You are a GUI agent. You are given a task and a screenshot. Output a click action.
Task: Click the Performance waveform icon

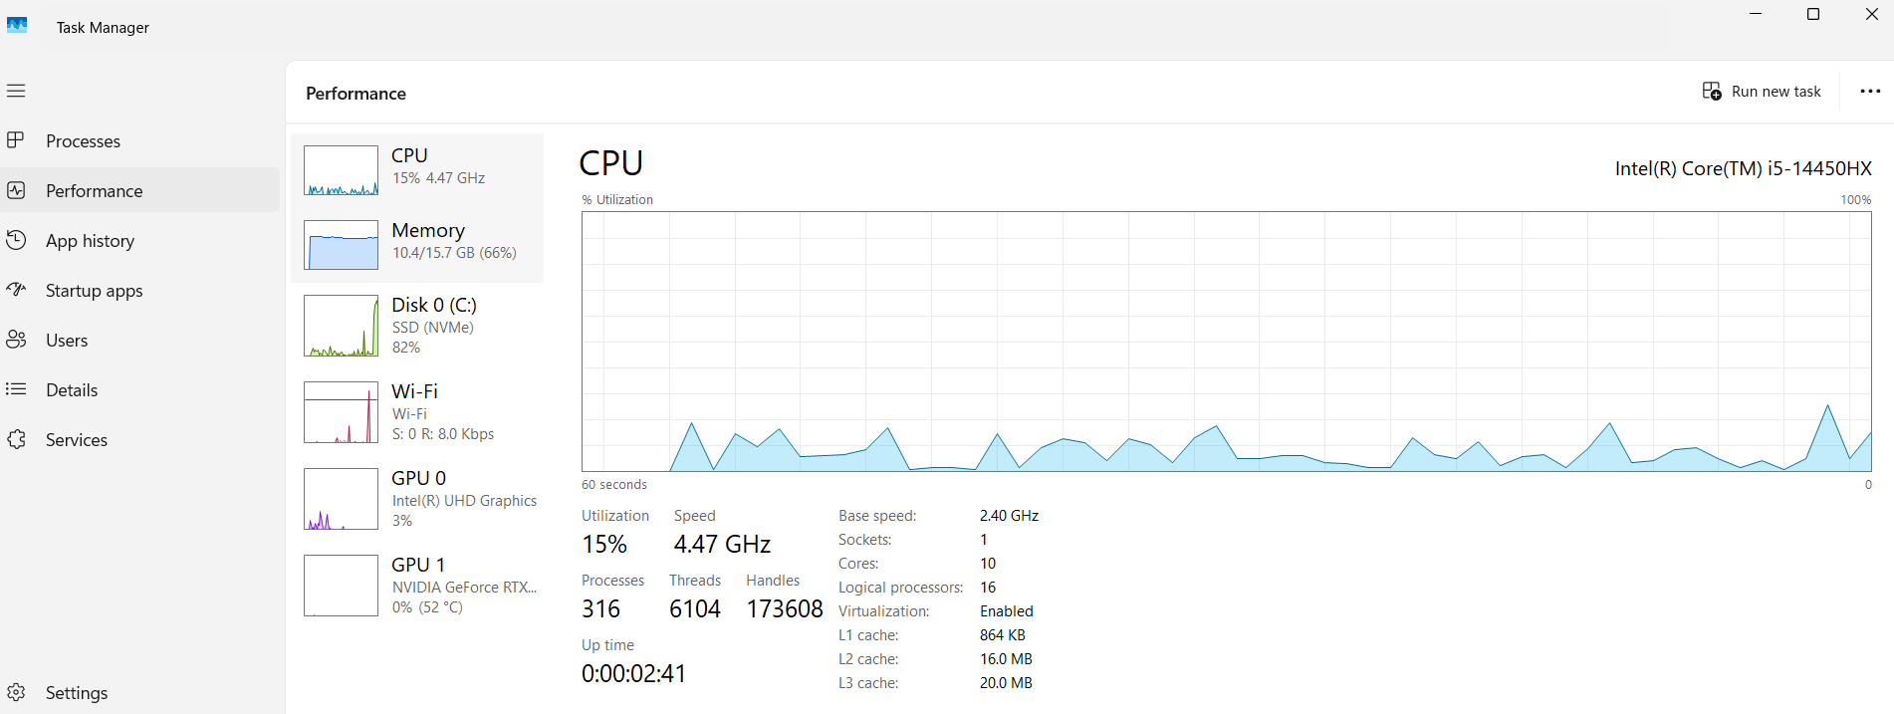tap(16, 190)
